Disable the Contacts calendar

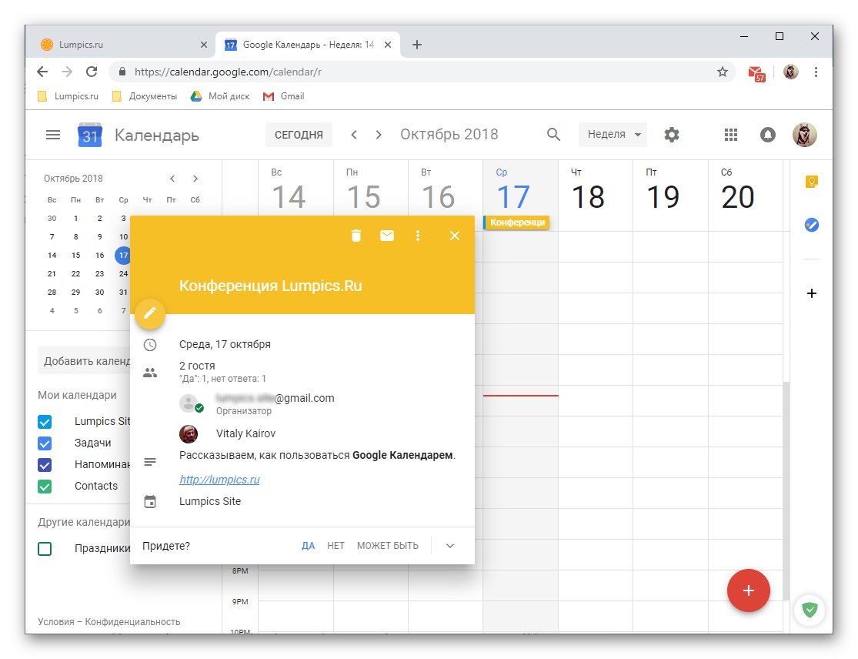[x=45, y=486]
